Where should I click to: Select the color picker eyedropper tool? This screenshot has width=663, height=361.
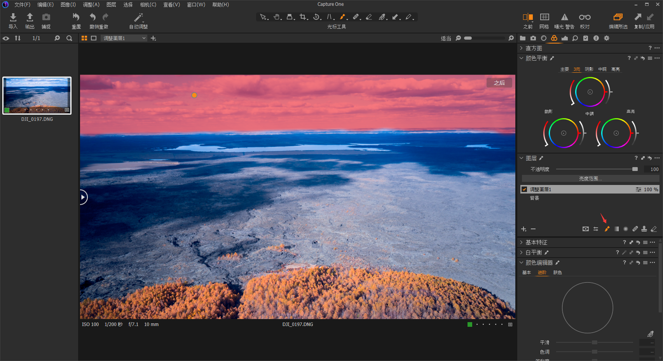click(382, 17)
